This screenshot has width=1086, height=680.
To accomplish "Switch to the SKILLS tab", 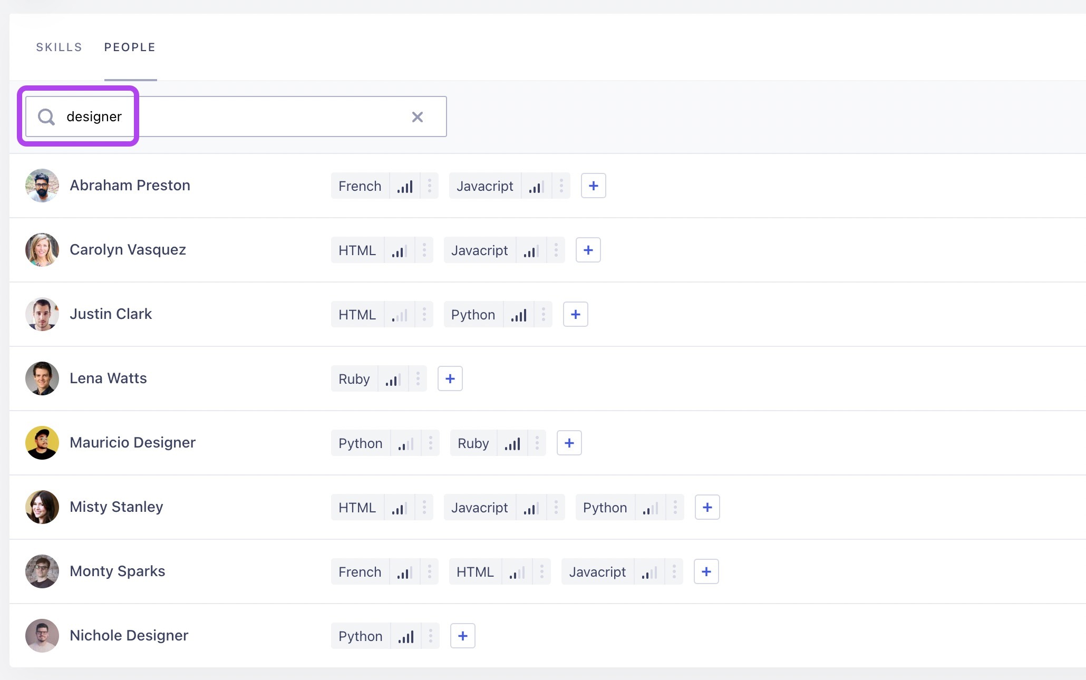I will [59, 47].
